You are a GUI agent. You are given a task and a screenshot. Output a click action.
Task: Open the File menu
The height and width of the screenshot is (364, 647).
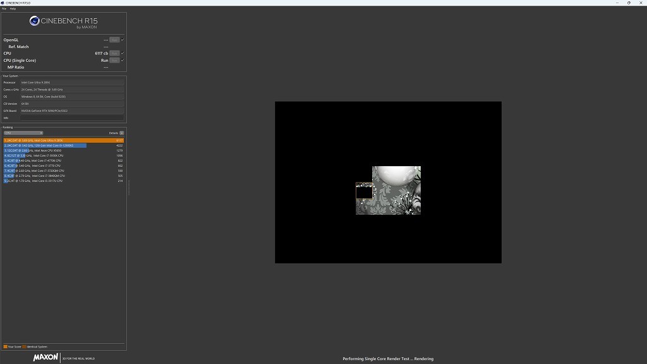(4, 9)
